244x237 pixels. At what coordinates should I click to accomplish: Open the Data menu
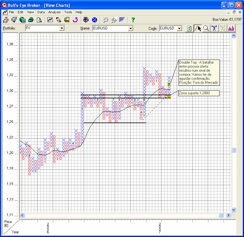(41, 12)
